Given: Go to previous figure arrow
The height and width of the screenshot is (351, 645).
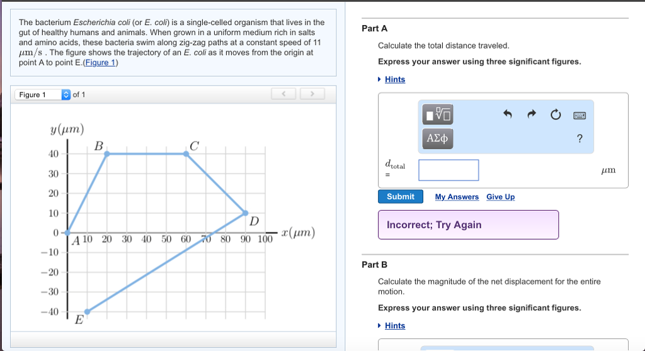Looking at the screenshot, I should [x=283, y=94].
